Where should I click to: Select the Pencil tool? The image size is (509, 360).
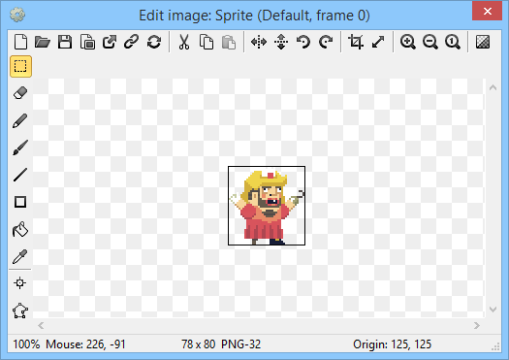[20, 121]
